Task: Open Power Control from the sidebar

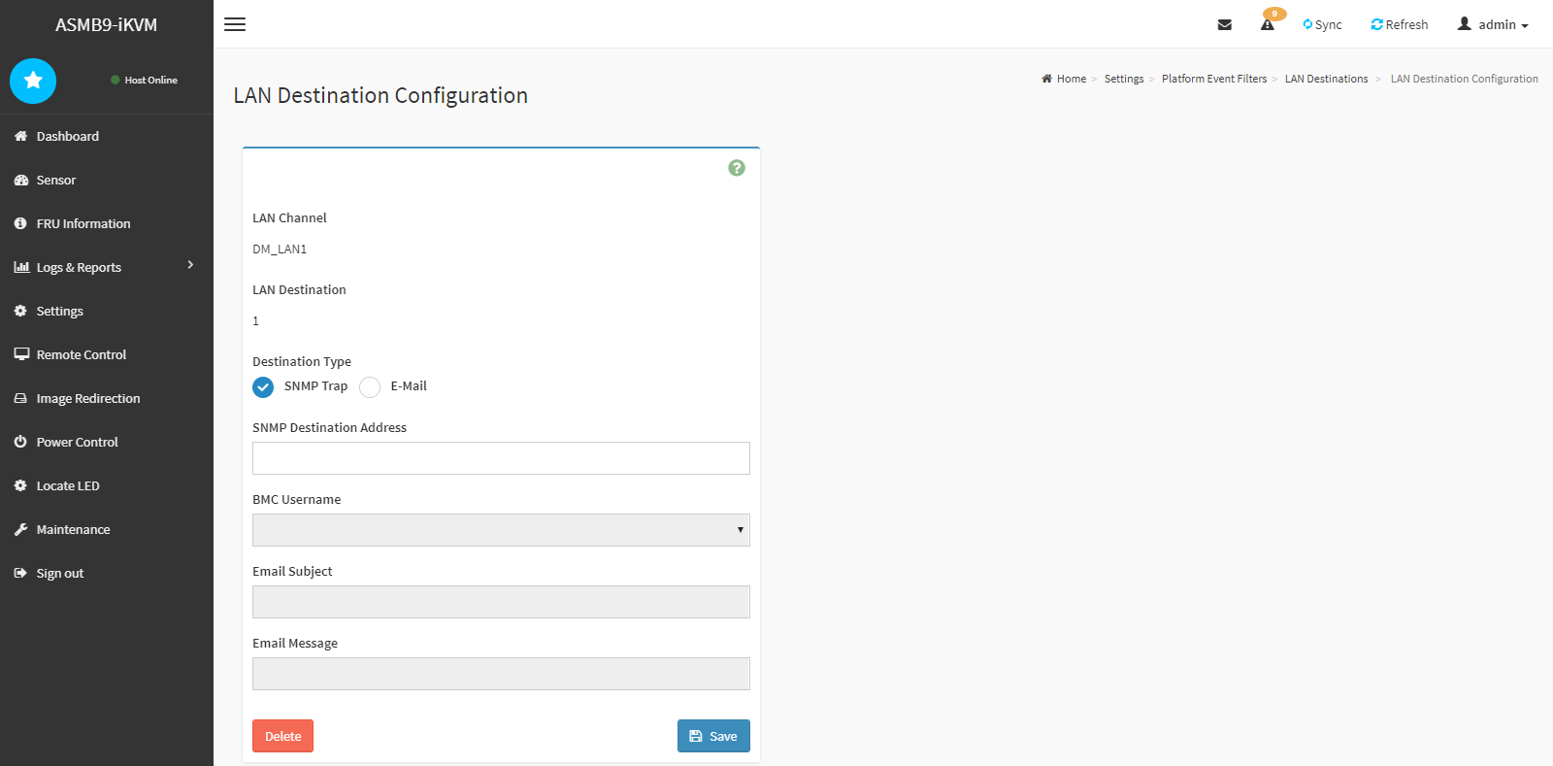Action: 77,442
